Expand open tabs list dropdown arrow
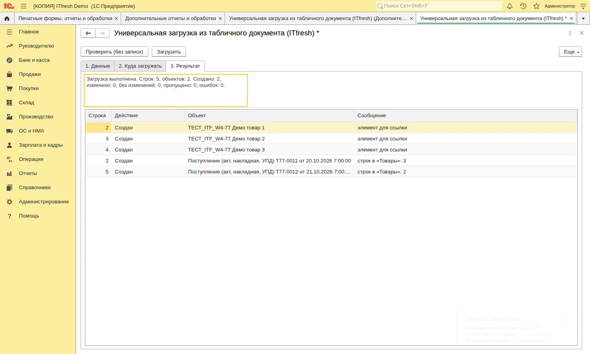Screen dimensions: 590x354 (x=583, y=19)
